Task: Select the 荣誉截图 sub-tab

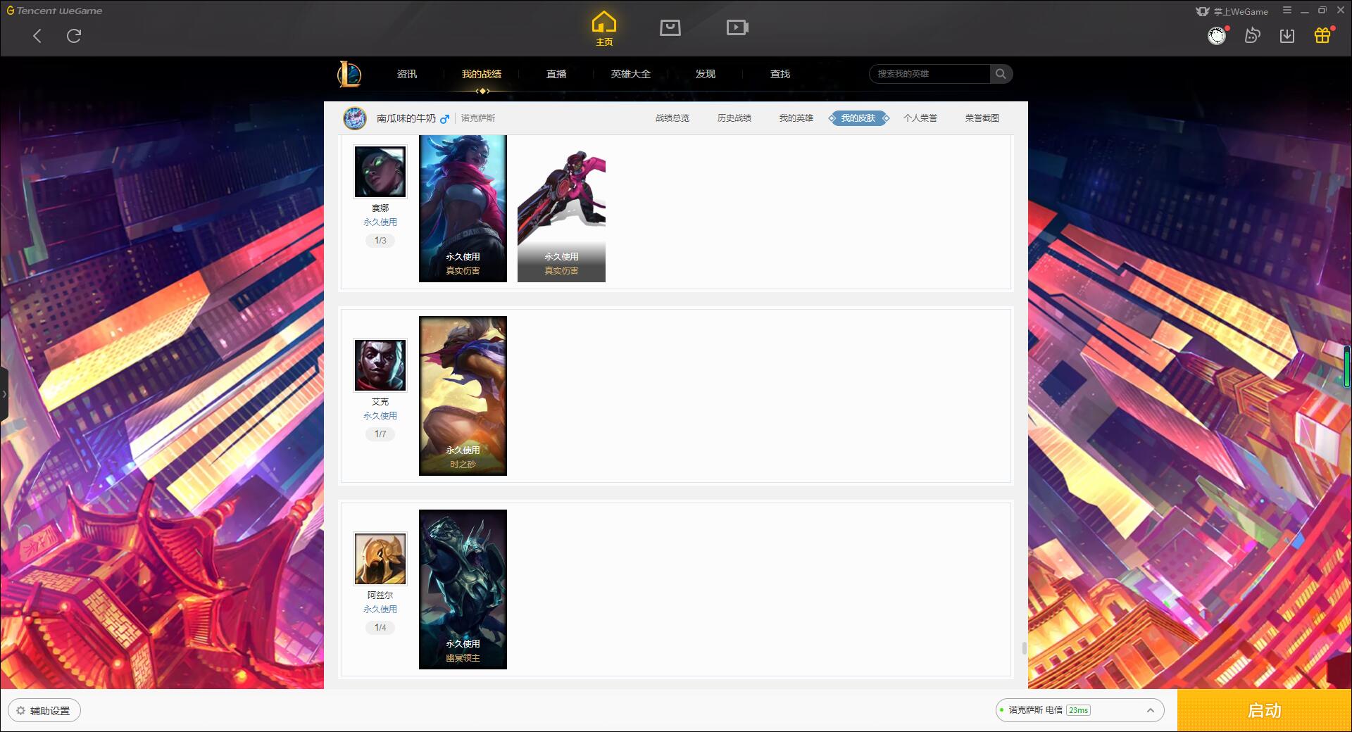Action: (982, 118)
